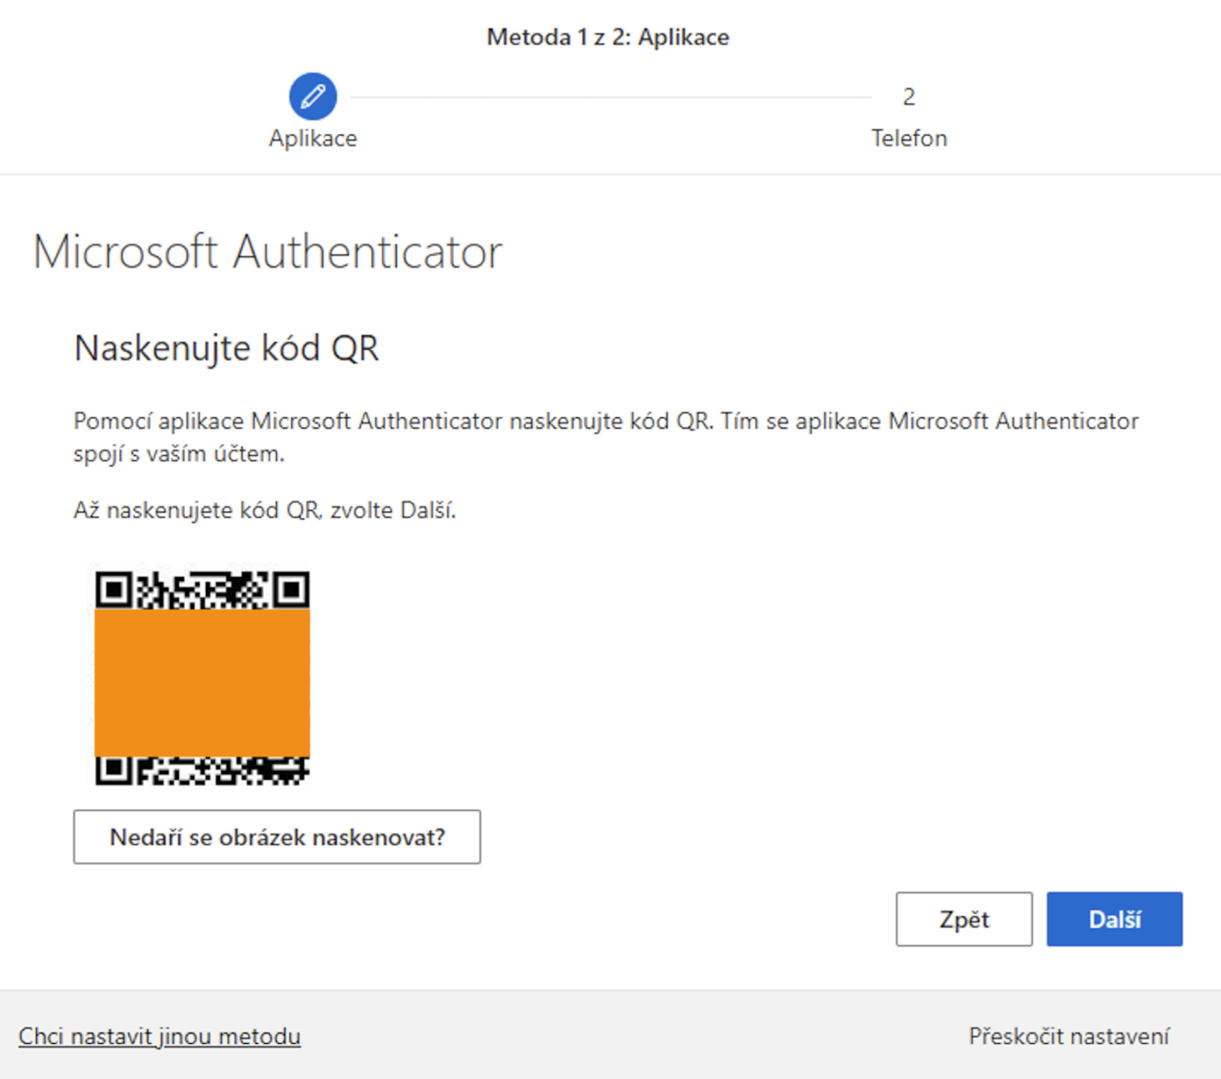Click the "Až naskenujete kód QR" instruction text

tap(264, 511)
